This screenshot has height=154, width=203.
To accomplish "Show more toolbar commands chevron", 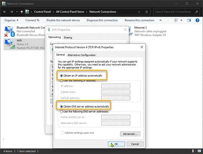I will click(x=161, y=20).
